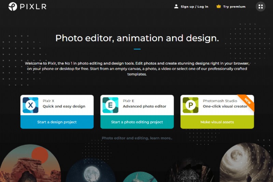
Task: Click the 'Pixlr X' title text
Action: tap(48, 101)
